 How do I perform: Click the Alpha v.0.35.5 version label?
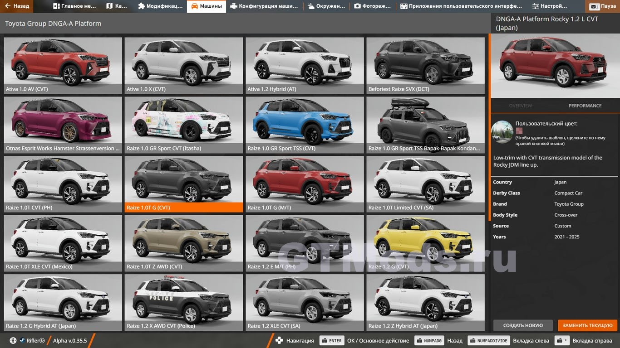point(70,341)
